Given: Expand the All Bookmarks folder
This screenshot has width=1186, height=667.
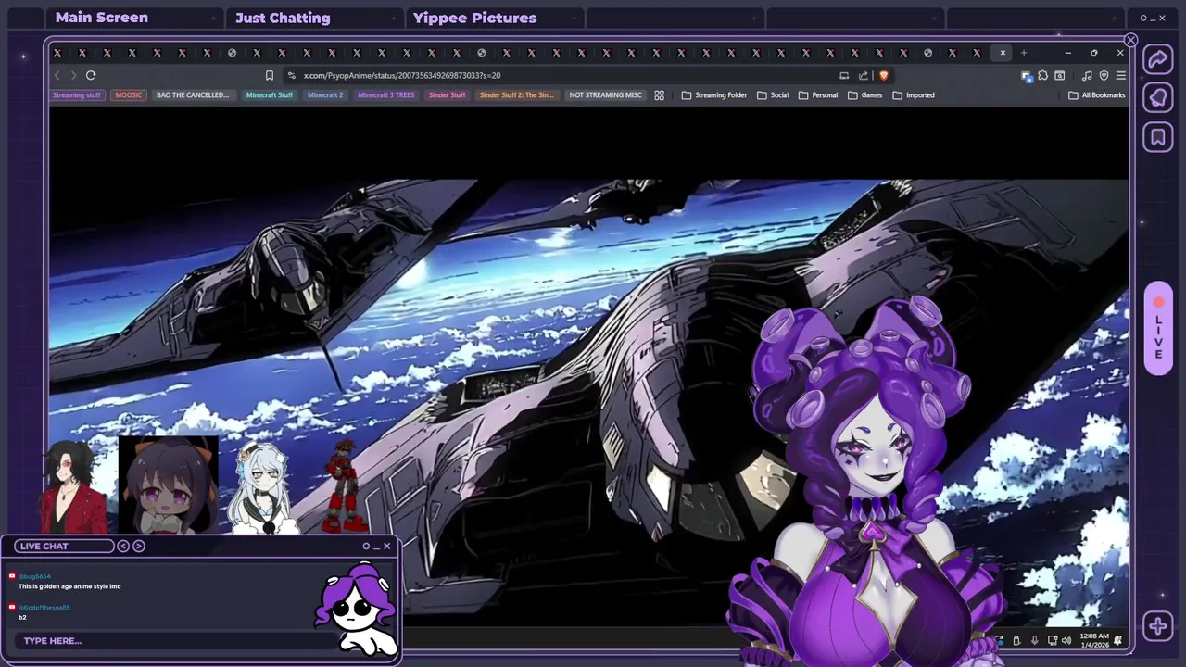Looking at the screenshot, I should [1097, 94].
